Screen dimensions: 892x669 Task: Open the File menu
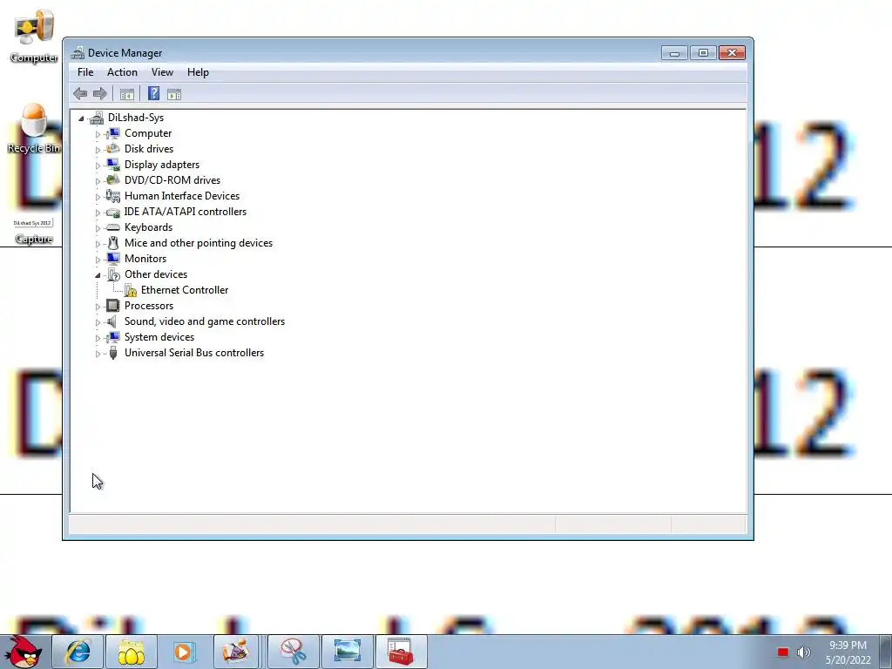click(x=85, y=72)
